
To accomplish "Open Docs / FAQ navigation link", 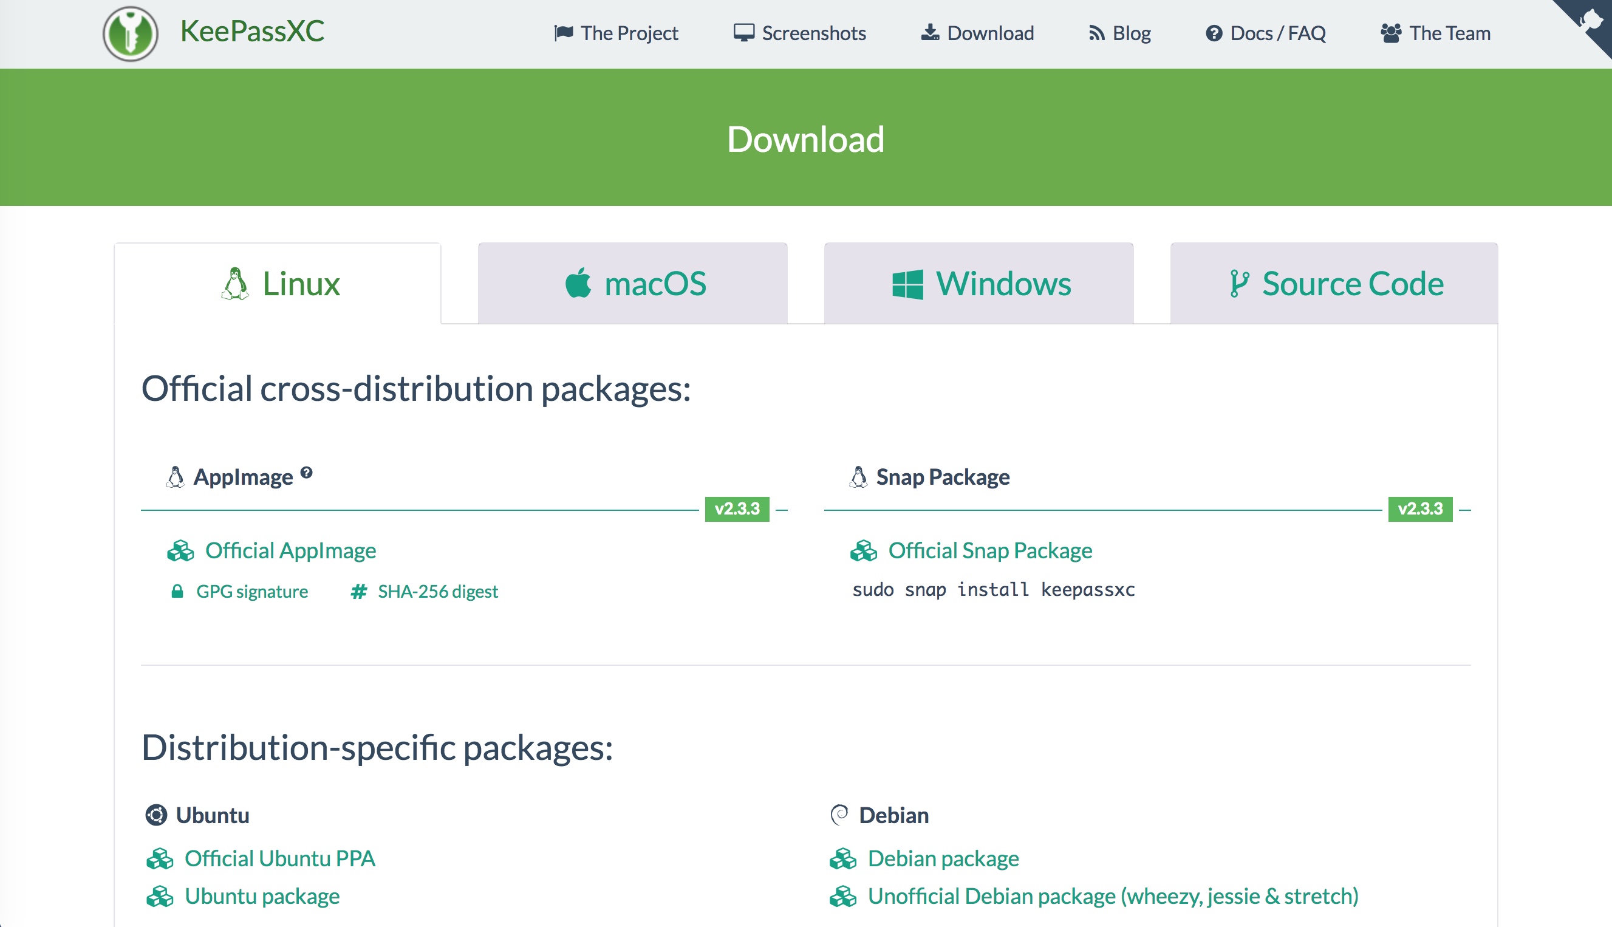I will click(1265, 33).
